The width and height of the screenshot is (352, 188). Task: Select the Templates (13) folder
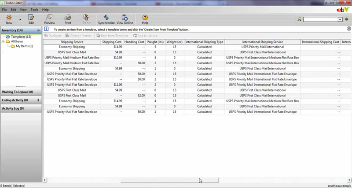pos(21,37)
